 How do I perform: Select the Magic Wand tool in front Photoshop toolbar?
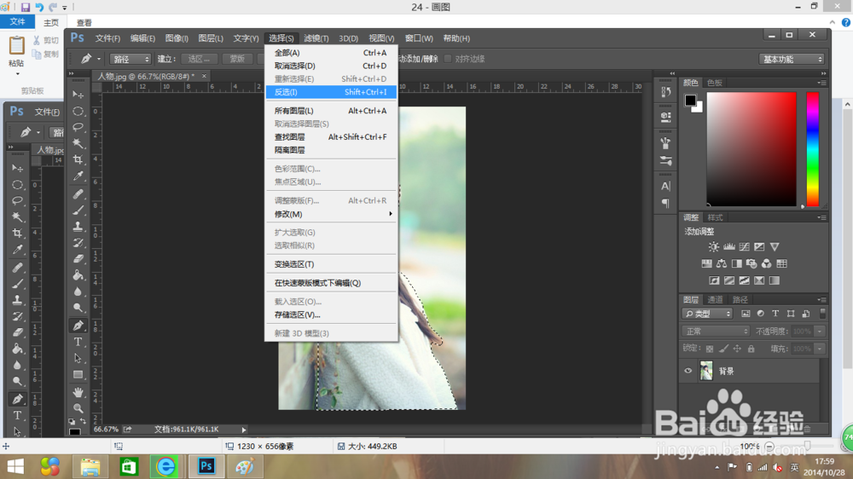78,143
